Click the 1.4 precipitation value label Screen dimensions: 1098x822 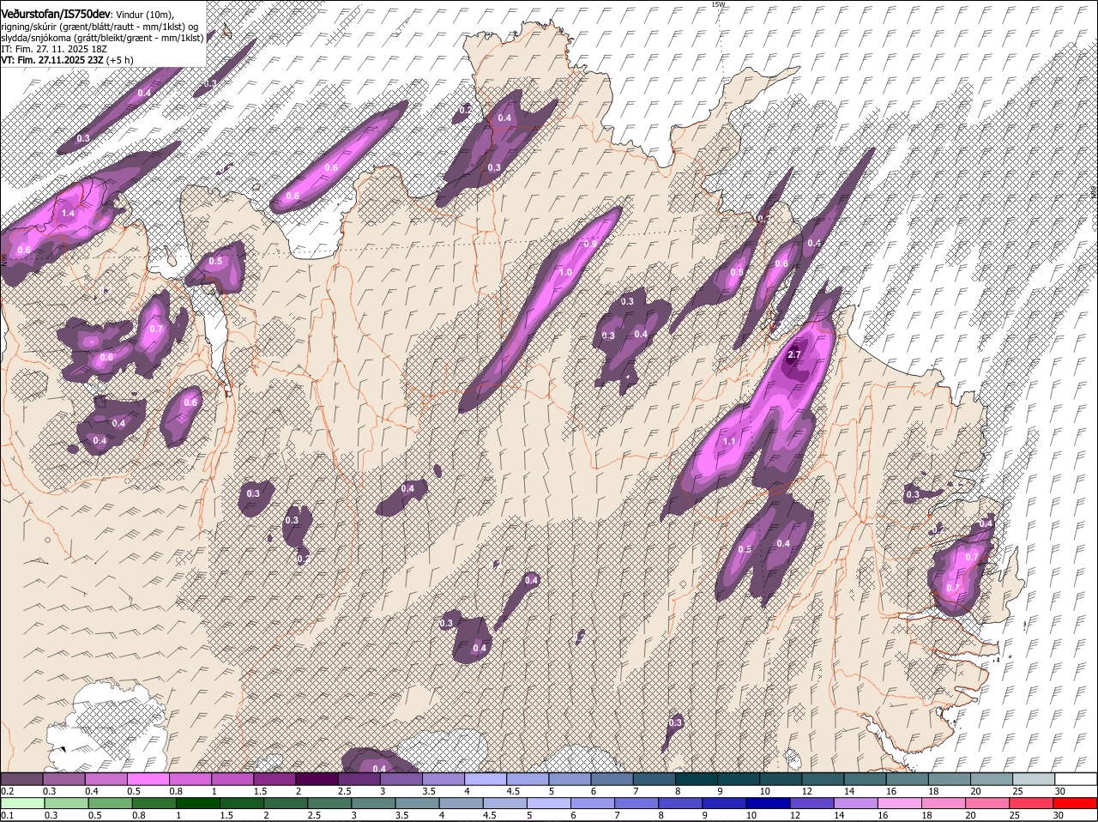click(68, 213)
